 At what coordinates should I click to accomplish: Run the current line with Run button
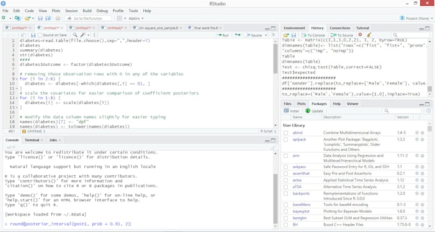(x=223, y=35)
